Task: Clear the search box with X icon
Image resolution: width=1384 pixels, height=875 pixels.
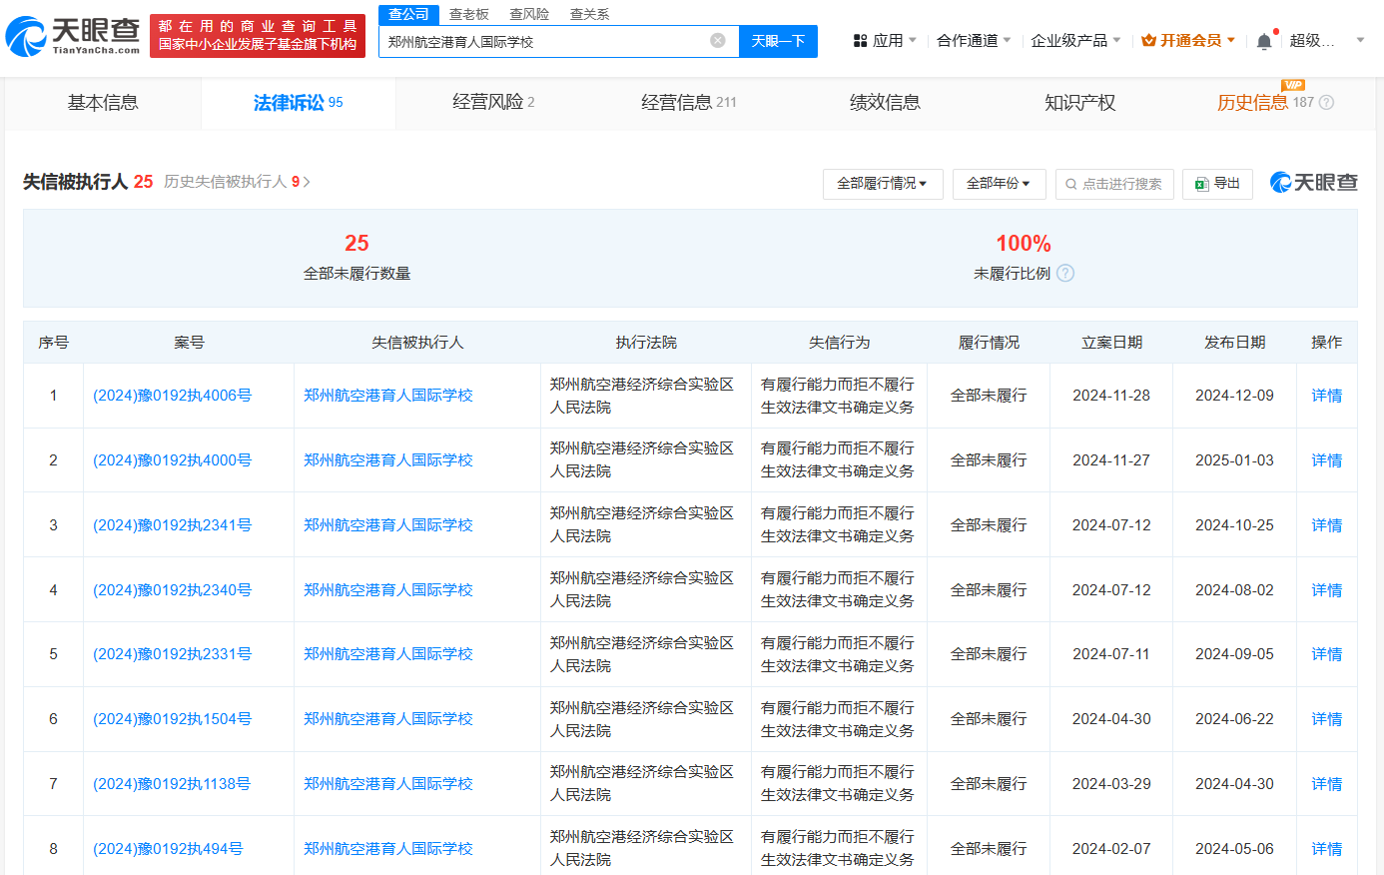Action: [717, 41]
